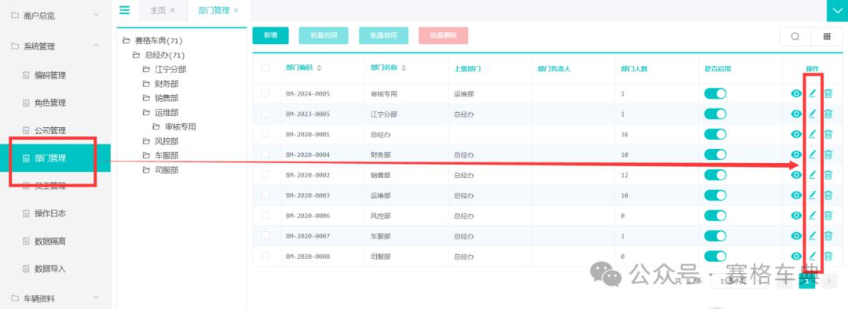The width and height of the screenshot is (848, 309).
Task: View details of the BM-2020-0003 row
Action: (795, 195)
